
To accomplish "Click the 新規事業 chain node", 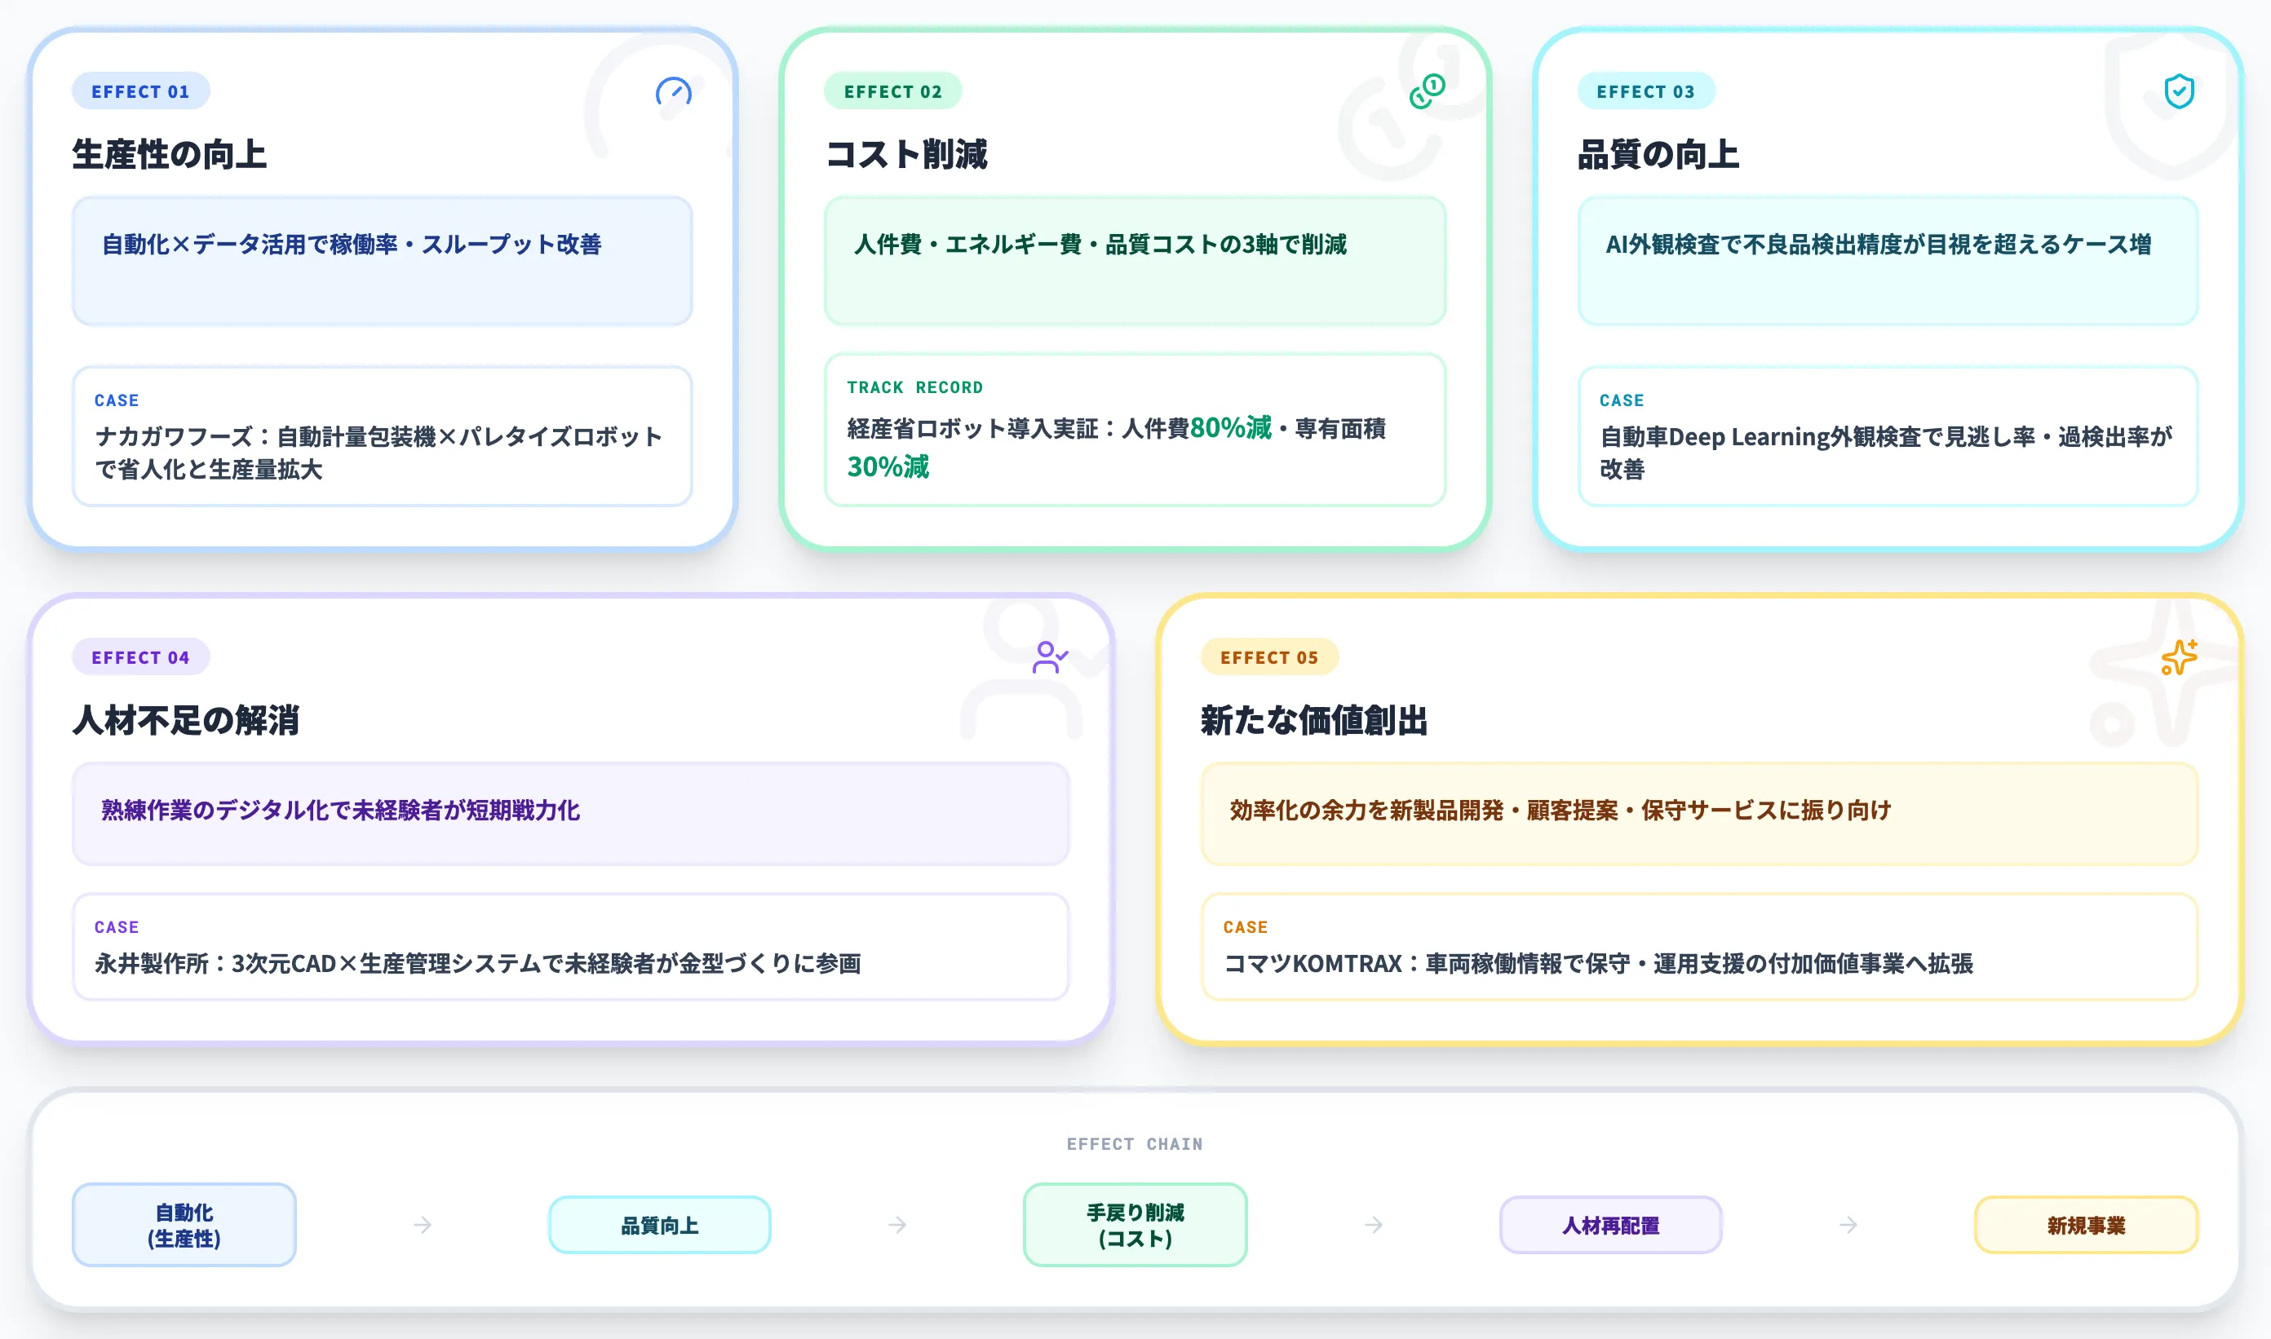I will point(2086,1224).
